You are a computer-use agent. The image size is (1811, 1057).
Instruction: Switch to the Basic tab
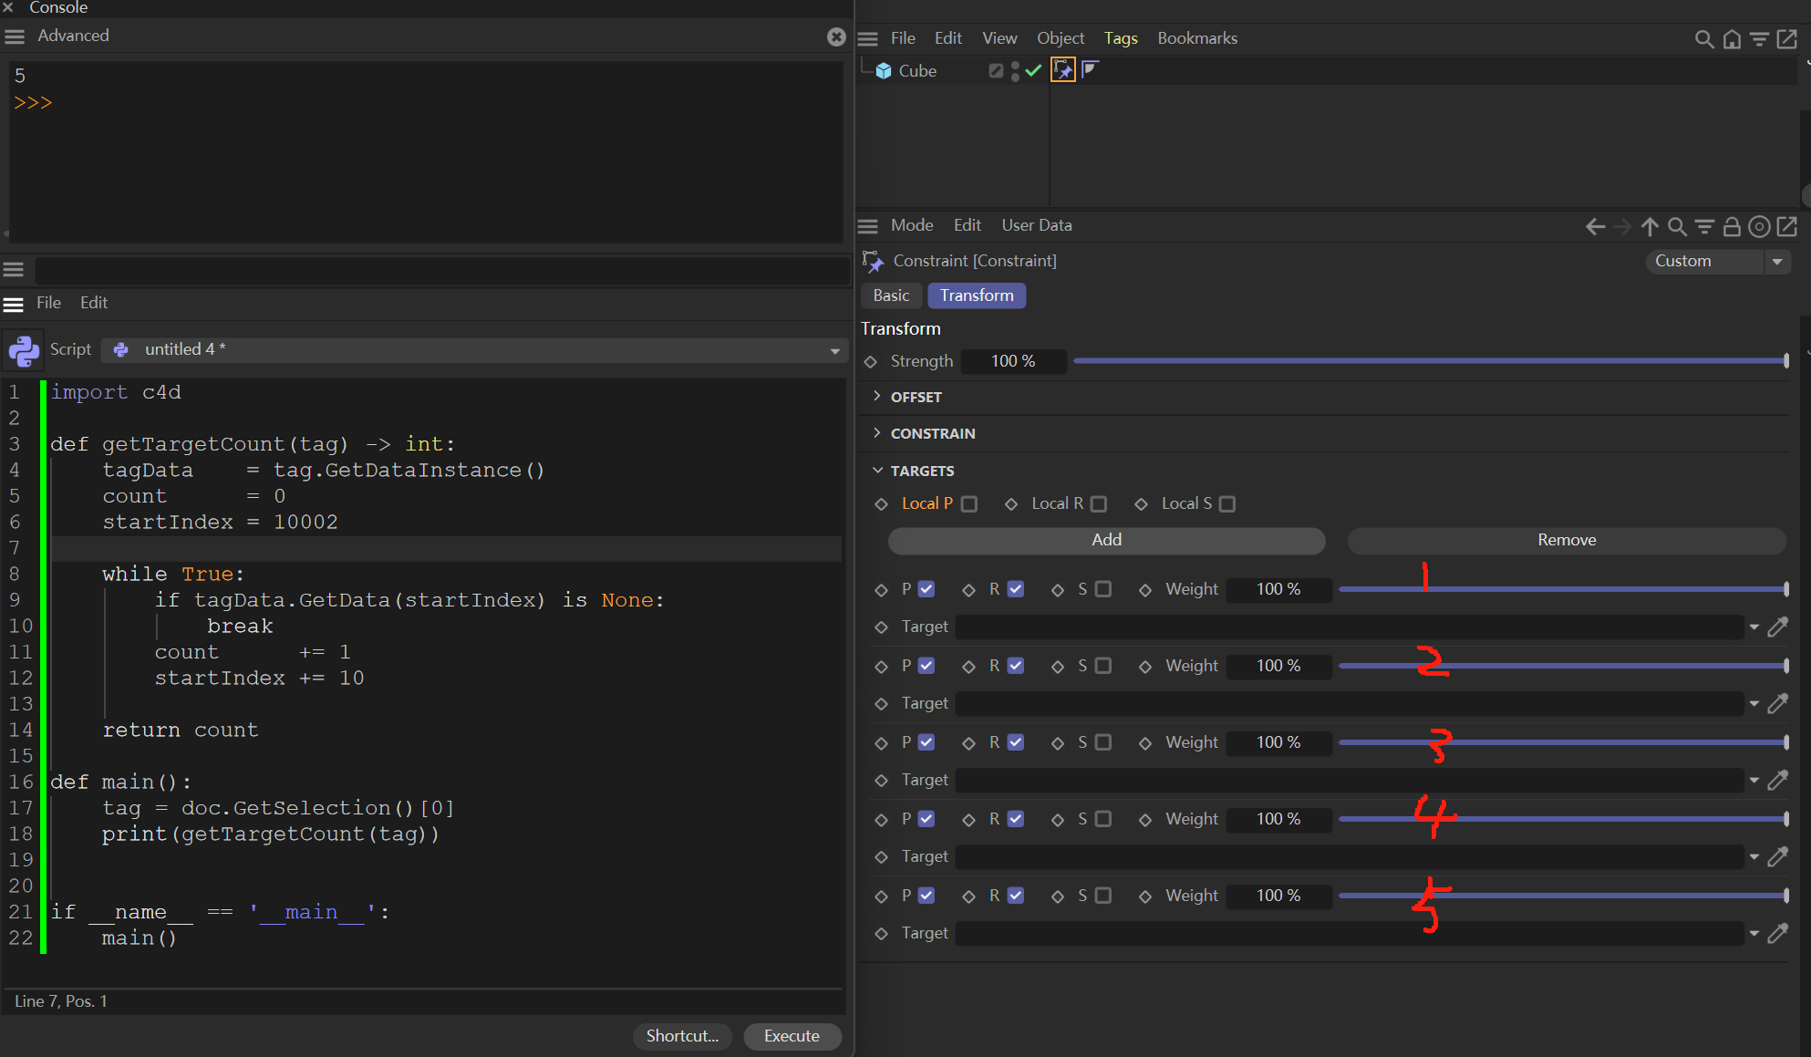(x=891, y=295)
